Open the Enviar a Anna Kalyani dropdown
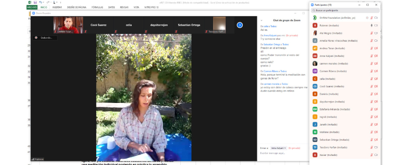 coord(279,148)
